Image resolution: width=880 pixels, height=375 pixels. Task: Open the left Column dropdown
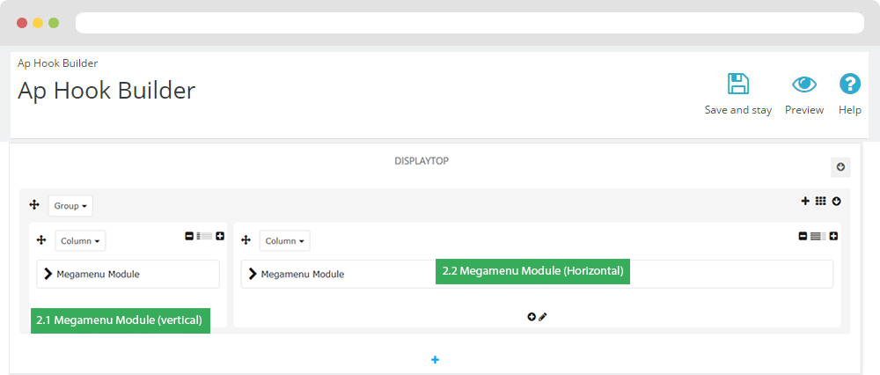pos(80,241)
